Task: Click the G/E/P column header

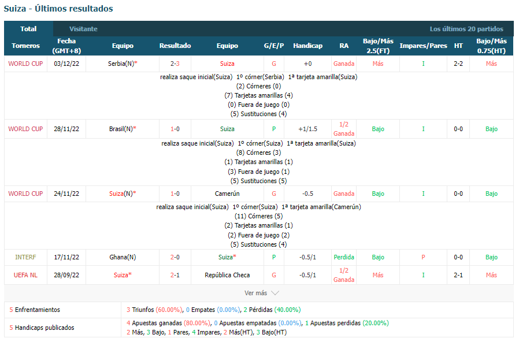Action: click(x=274, y=46)
